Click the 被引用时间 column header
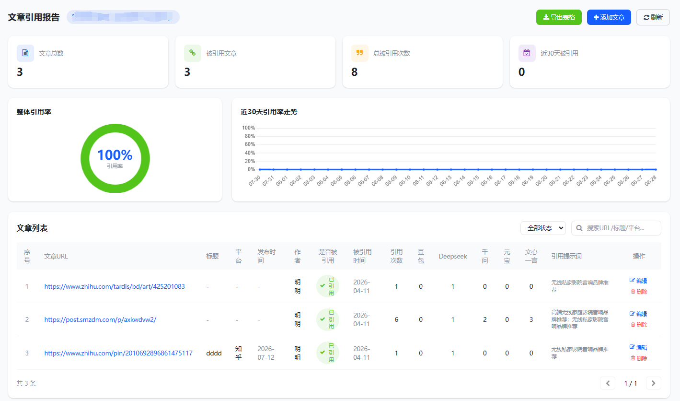 coord(362,256)
